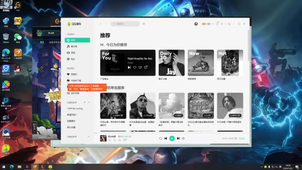The height and width of the screenshot is (170, 302).
Task: Open the Windows Start menu
Action: [4, 167]
